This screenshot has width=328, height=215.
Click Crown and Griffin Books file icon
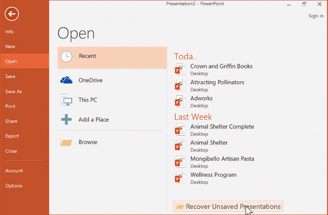pos(180,69)
